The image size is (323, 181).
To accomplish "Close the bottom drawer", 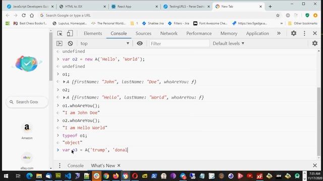I will [x=315, y=165].
